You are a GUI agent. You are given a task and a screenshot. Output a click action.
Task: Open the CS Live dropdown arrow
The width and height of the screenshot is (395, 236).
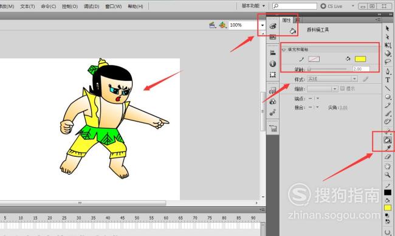(x=353, y=6)
